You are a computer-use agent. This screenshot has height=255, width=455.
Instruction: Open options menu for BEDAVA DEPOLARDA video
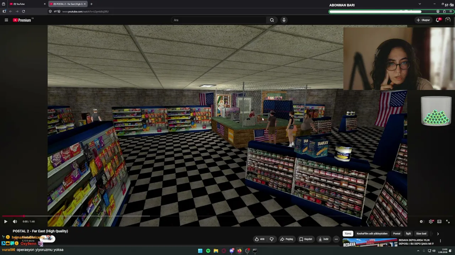pos(440,241)
